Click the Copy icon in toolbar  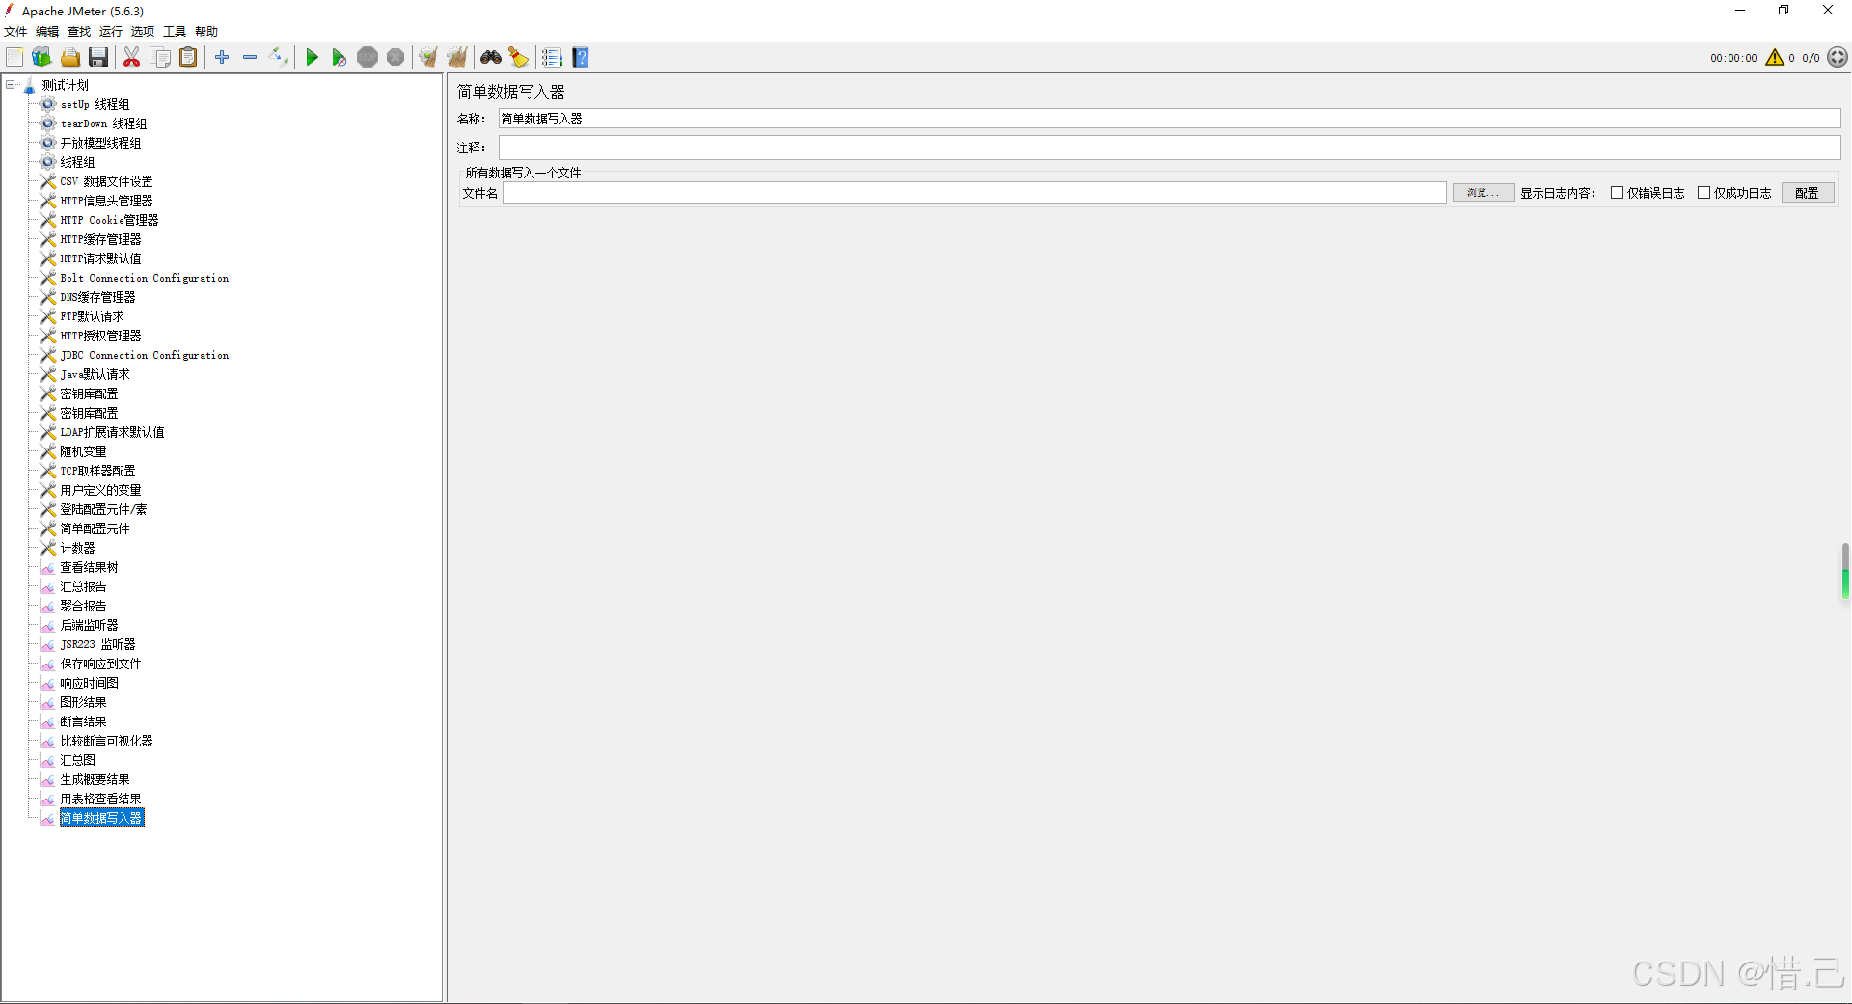(x=161, y=58)
